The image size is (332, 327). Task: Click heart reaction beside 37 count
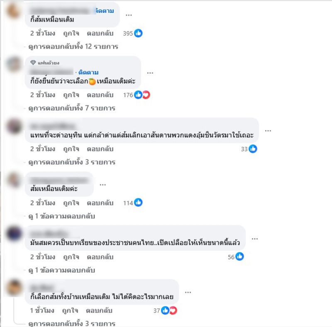(173, 310)
